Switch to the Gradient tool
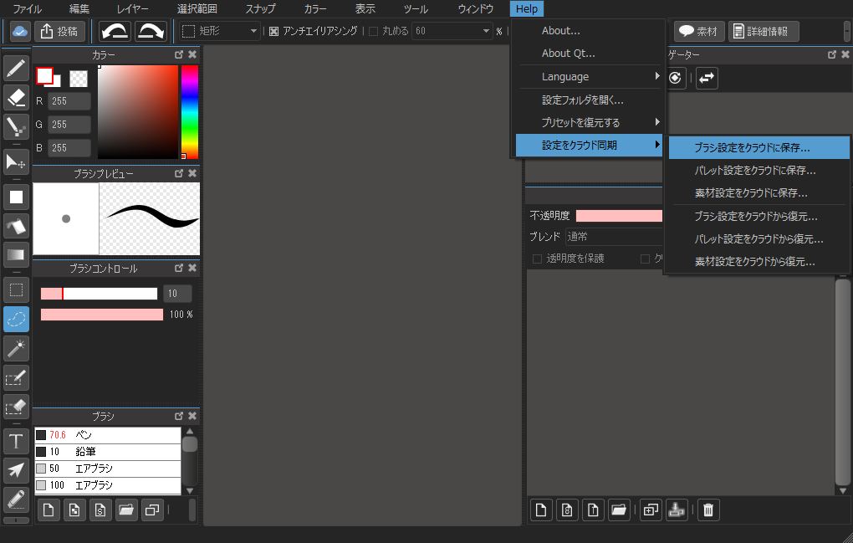 tap(17, 255)
